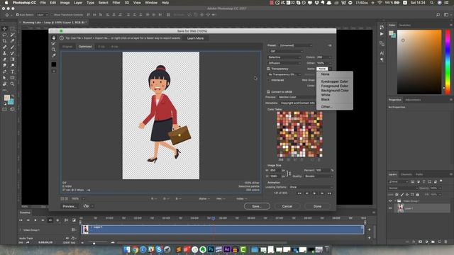Click the Learn More button
The width and height of the screenshot is (454, 255).
click(x=195, y=38)
